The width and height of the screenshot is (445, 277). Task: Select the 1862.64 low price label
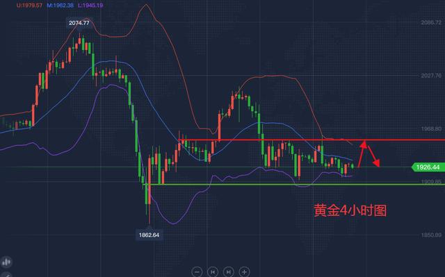149,235
